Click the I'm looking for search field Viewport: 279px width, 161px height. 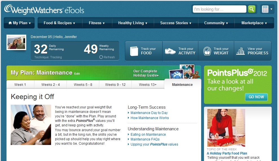(x=219, y=9)
